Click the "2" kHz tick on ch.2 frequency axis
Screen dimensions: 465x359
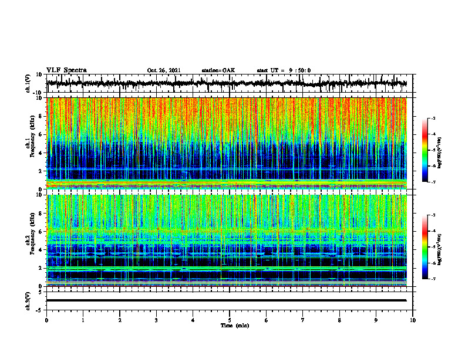click(x=41, y=268)
